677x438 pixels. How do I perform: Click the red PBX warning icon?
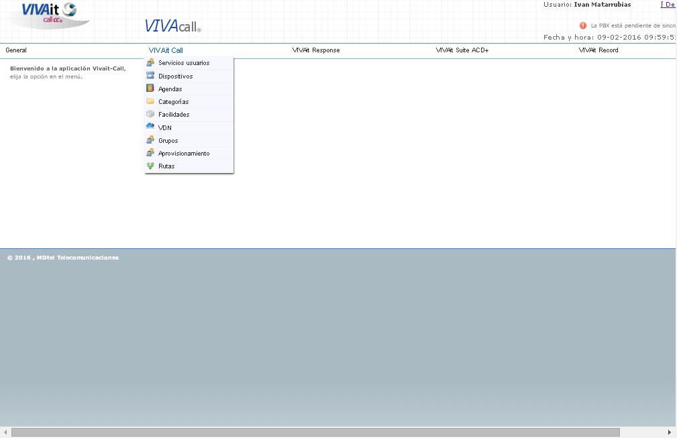tap(583, 25)
